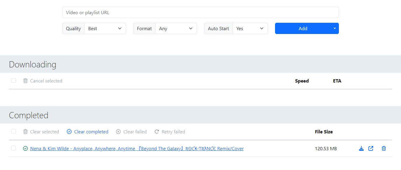Expand the Format dropdown set to Any
The height and width of the screenshot is (170, 401).
click(176, 28)
